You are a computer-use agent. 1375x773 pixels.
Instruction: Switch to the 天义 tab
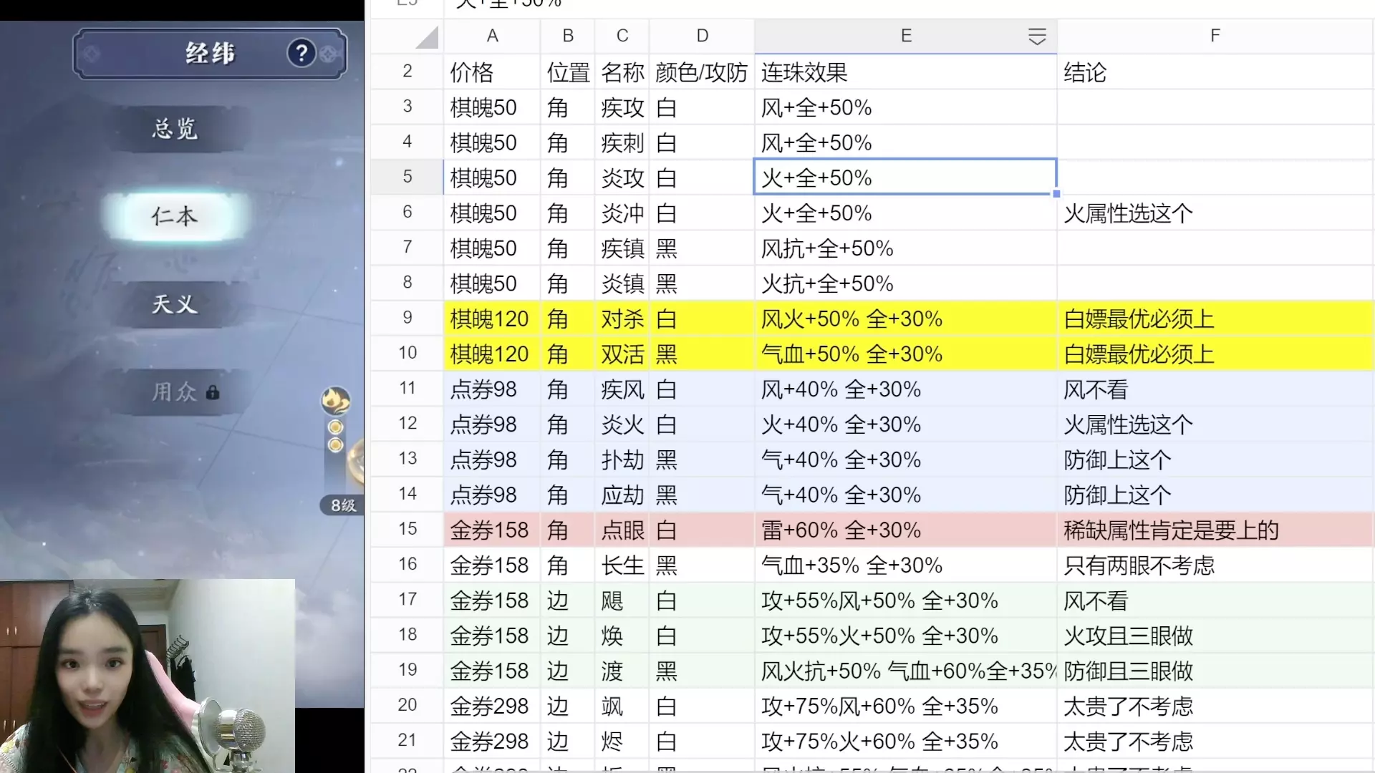pyautogui.click(x=175, y=304)
